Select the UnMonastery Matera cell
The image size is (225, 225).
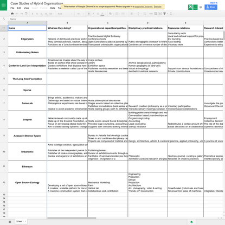[27, 52]
